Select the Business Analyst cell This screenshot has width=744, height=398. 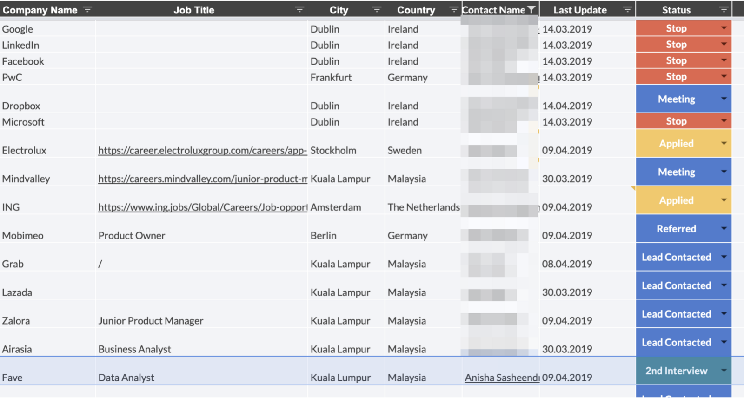(x=201, y=342)
